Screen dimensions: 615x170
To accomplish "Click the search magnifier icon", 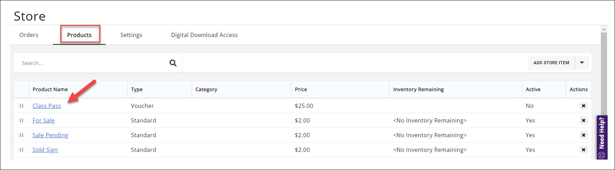I will tap(173, 63).
